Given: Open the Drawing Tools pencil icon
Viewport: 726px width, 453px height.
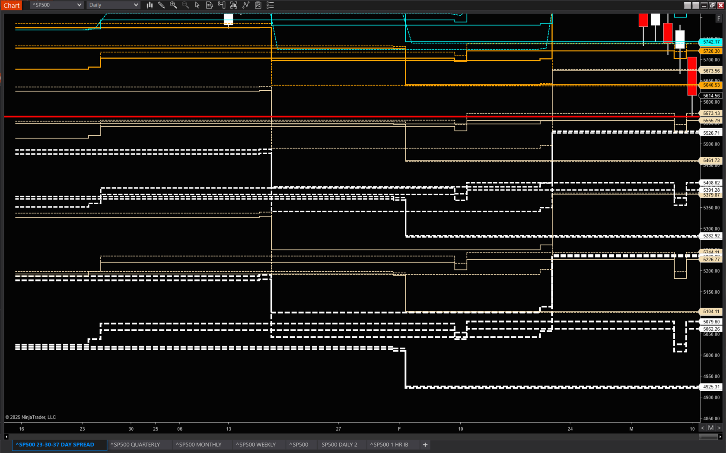Looking at the screenshot, I should tap(161, 5).
